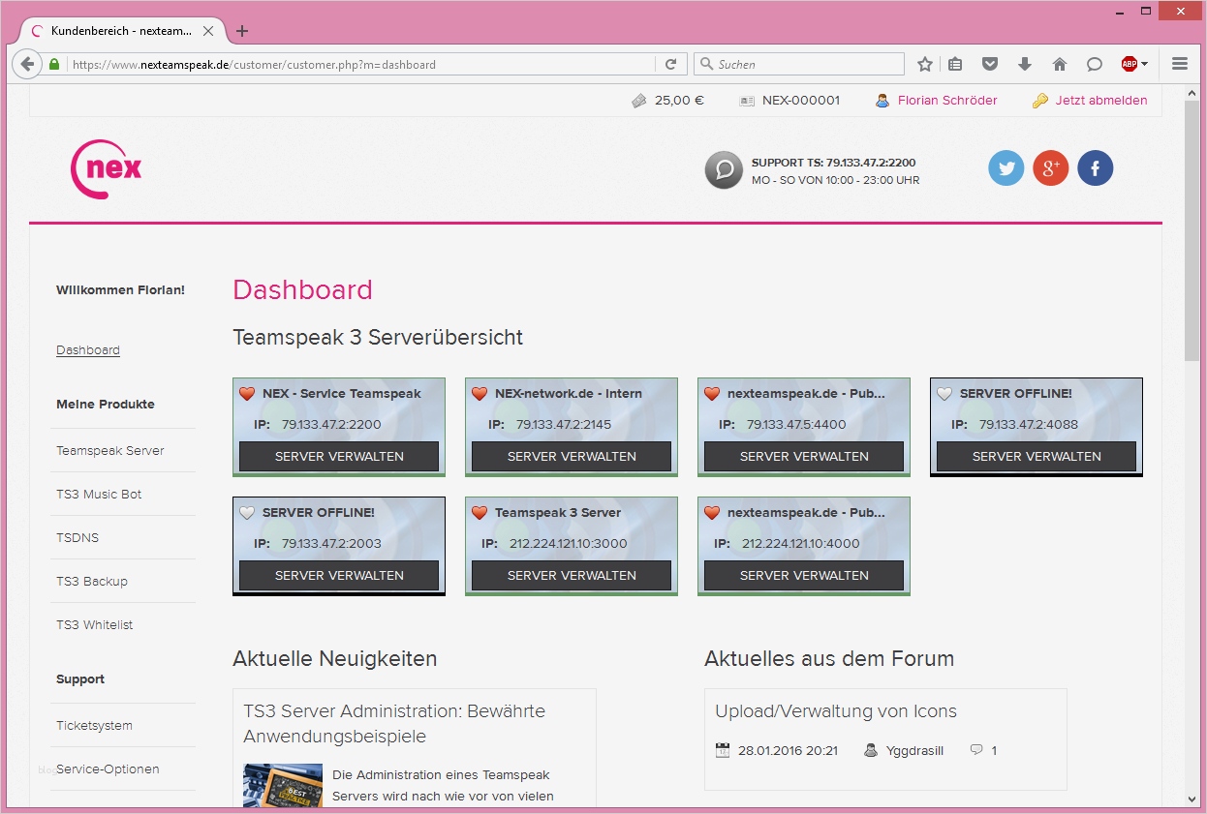
Task: Open the Florian Schröder profile link
Action: coord(947,101)
